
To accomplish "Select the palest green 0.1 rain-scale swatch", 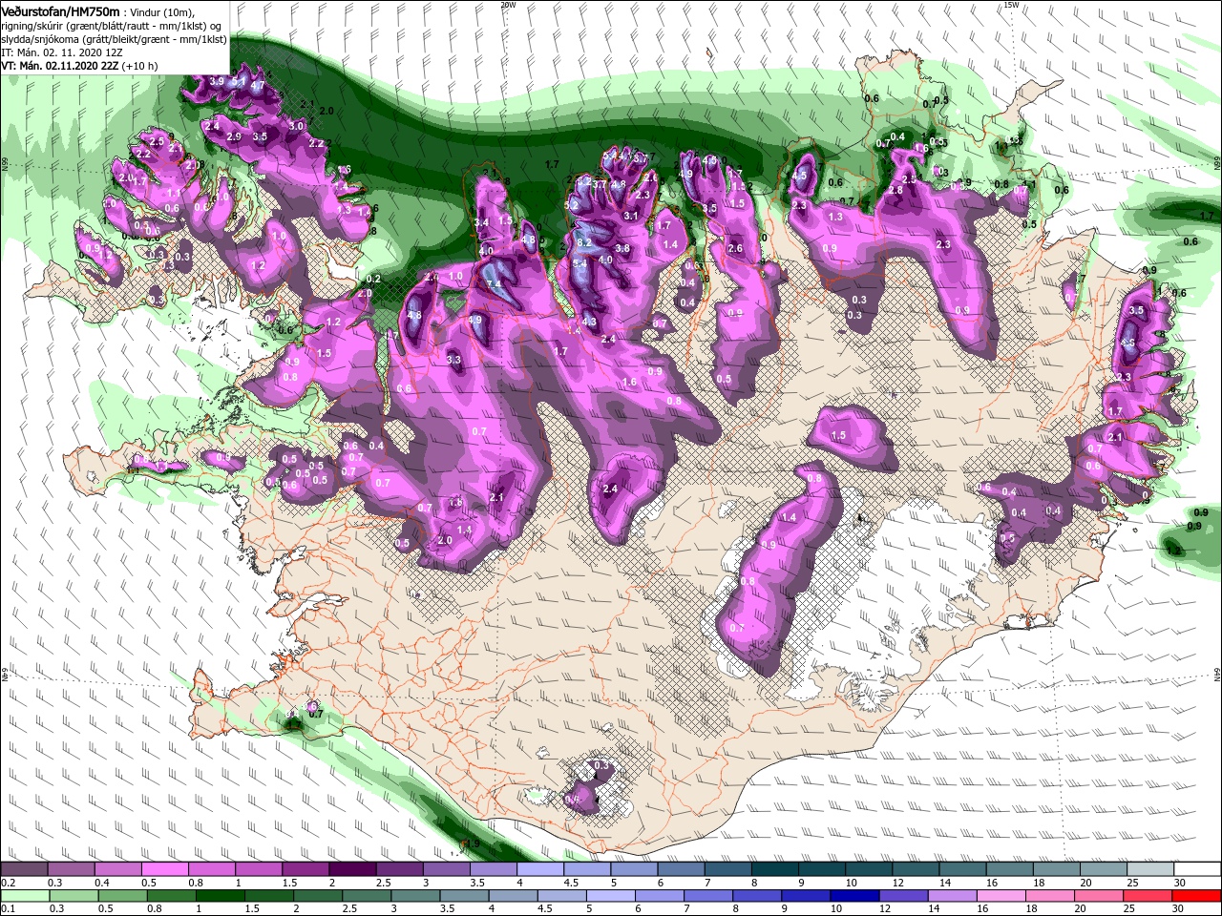I will (x=25, y=895).
